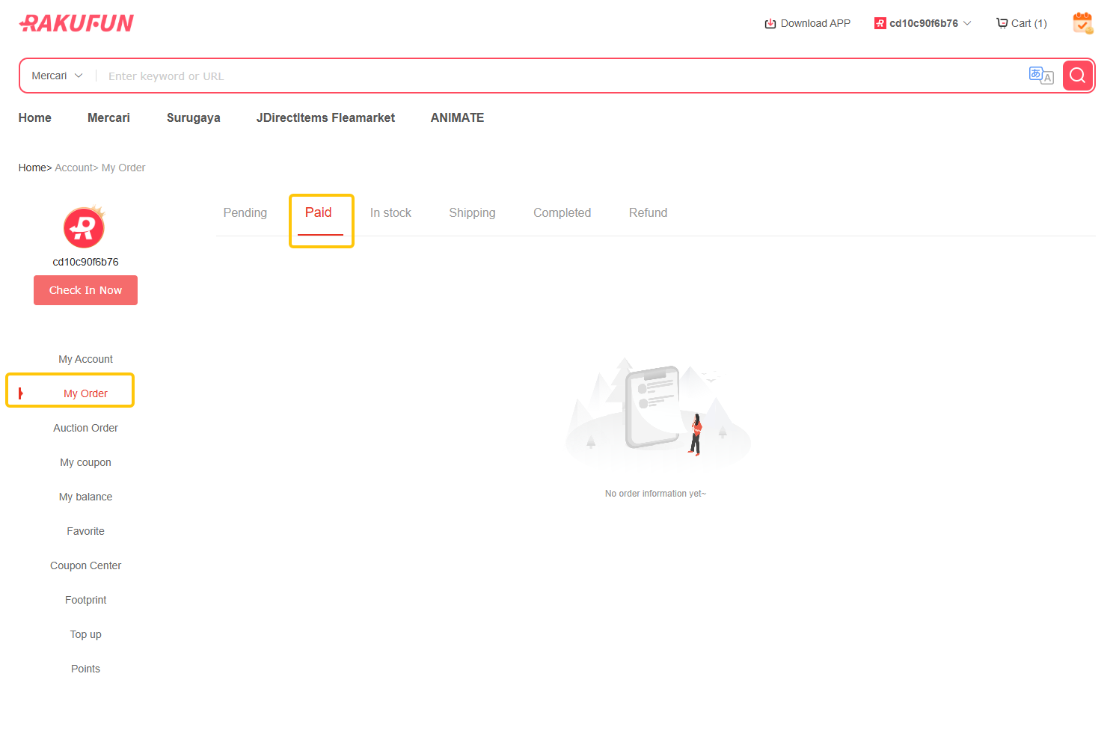Click the Account breadcrumb link
Viewport: 1119px width, 736px height.
point(74,168)
